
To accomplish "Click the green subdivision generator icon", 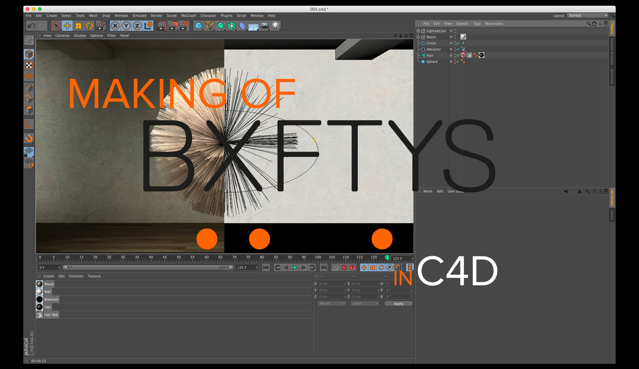I will pos(221,26).
